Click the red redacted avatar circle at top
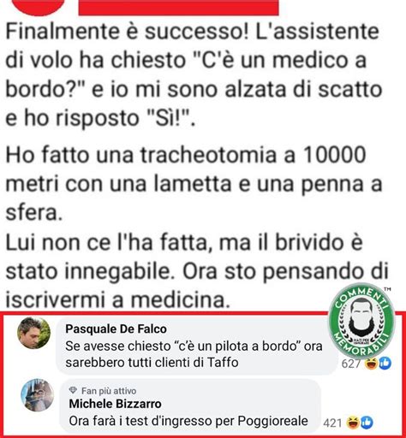This screenshot has height=438, width=406. tap(39, 8)
